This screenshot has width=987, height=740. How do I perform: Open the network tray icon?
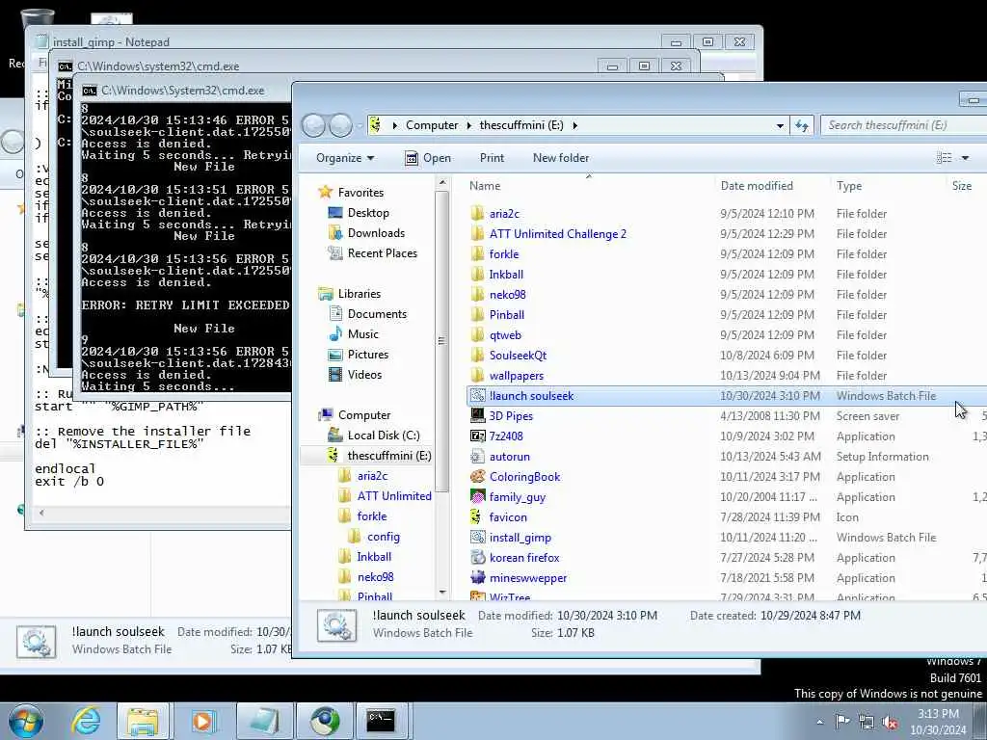click(867, 722)
